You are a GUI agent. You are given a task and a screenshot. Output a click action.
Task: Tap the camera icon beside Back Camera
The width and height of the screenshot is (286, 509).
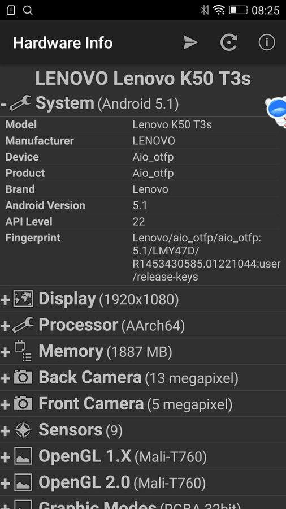point(23,377)
